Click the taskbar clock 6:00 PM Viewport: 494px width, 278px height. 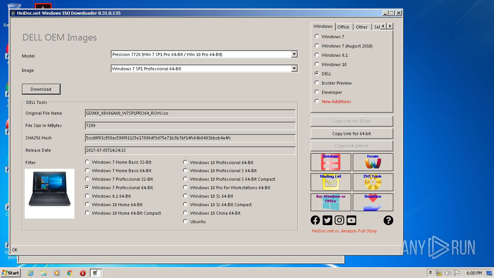(474, 273)
